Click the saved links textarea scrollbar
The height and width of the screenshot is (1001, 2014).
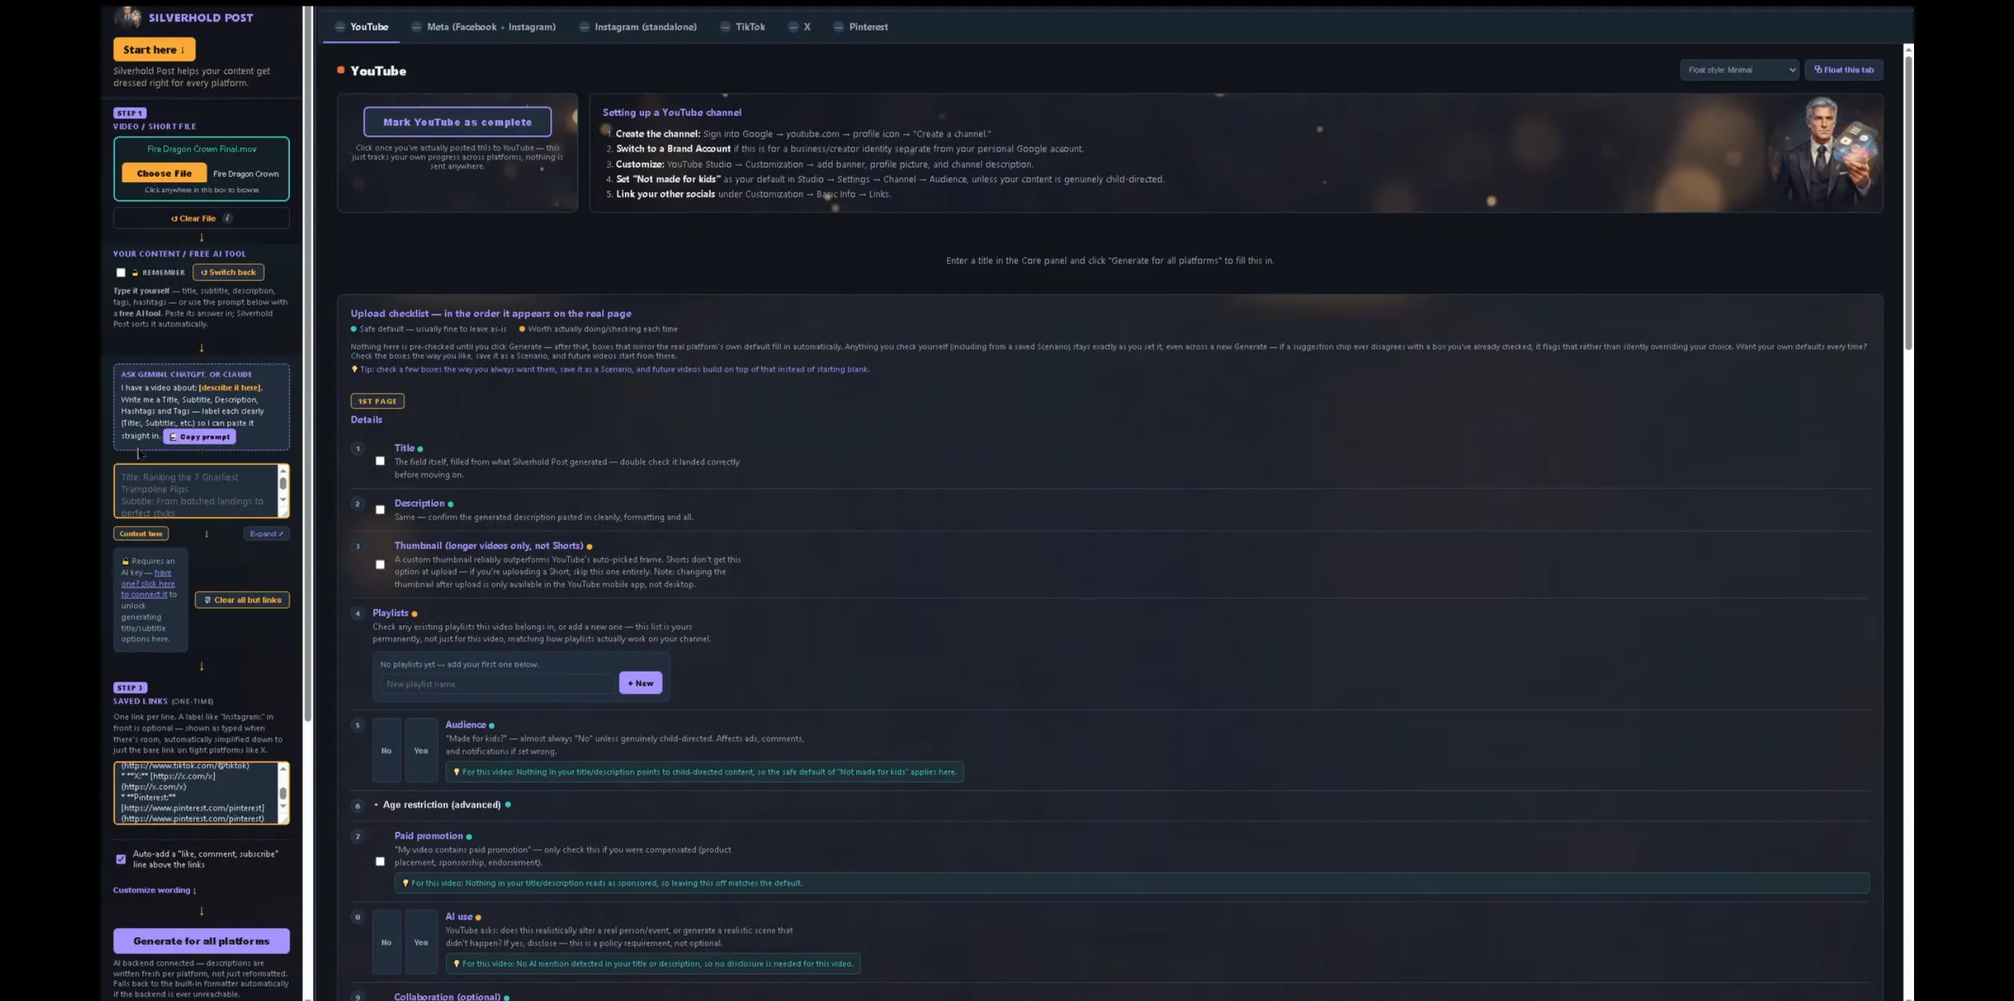(x=283, y=793)
